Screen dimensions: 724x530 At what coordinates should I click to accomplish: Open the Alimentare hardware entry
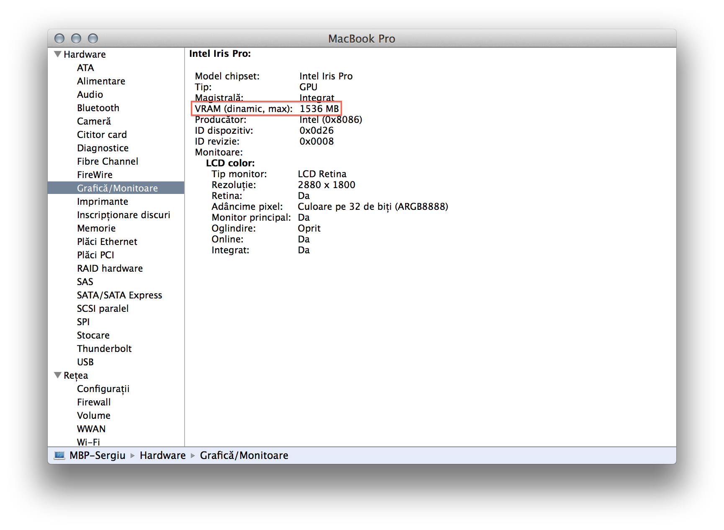tap(101, 81)
